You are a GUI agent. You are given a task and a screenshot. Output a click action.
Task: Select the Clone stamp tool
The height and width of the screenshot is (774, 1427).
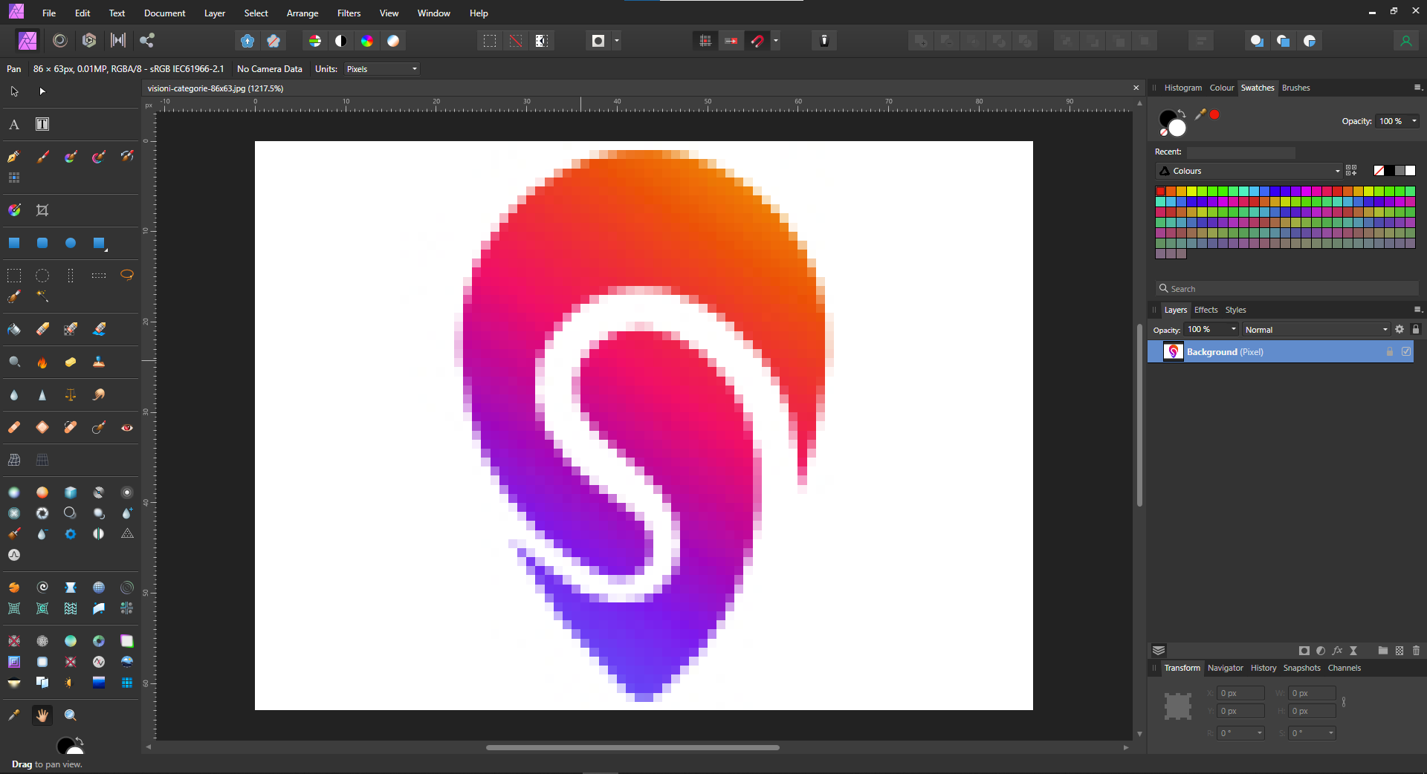[x=99, y=362]
